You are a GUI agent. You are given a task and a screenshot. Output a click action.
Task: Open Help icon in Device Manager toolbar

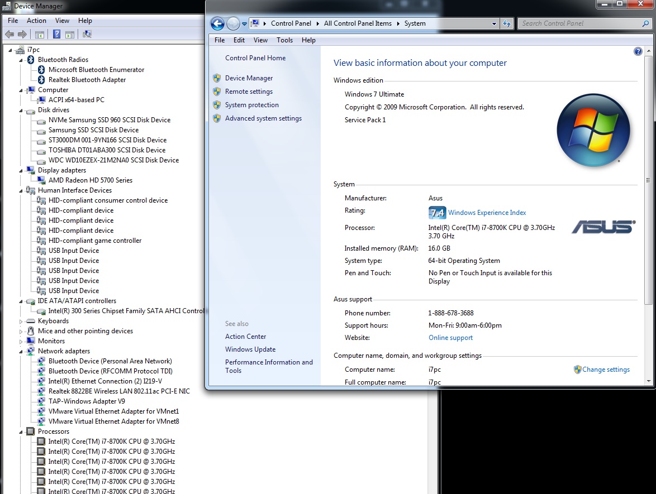click(56, 34)
